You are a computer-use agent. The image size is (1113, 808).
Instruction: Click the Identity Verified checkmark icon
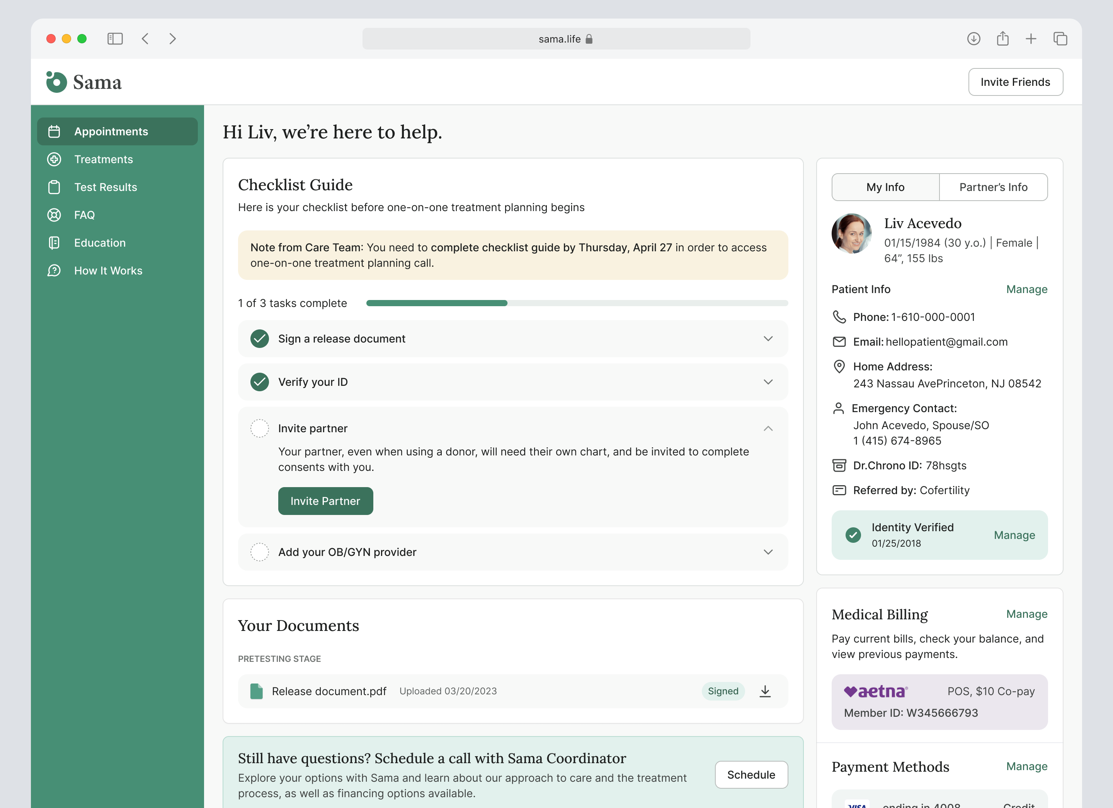tap(853, 535)
